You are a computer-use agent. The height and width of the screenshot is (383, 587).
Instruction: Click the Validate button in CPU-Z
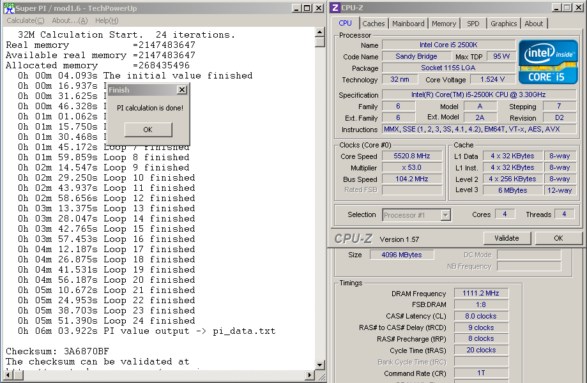tap(507, 238)
